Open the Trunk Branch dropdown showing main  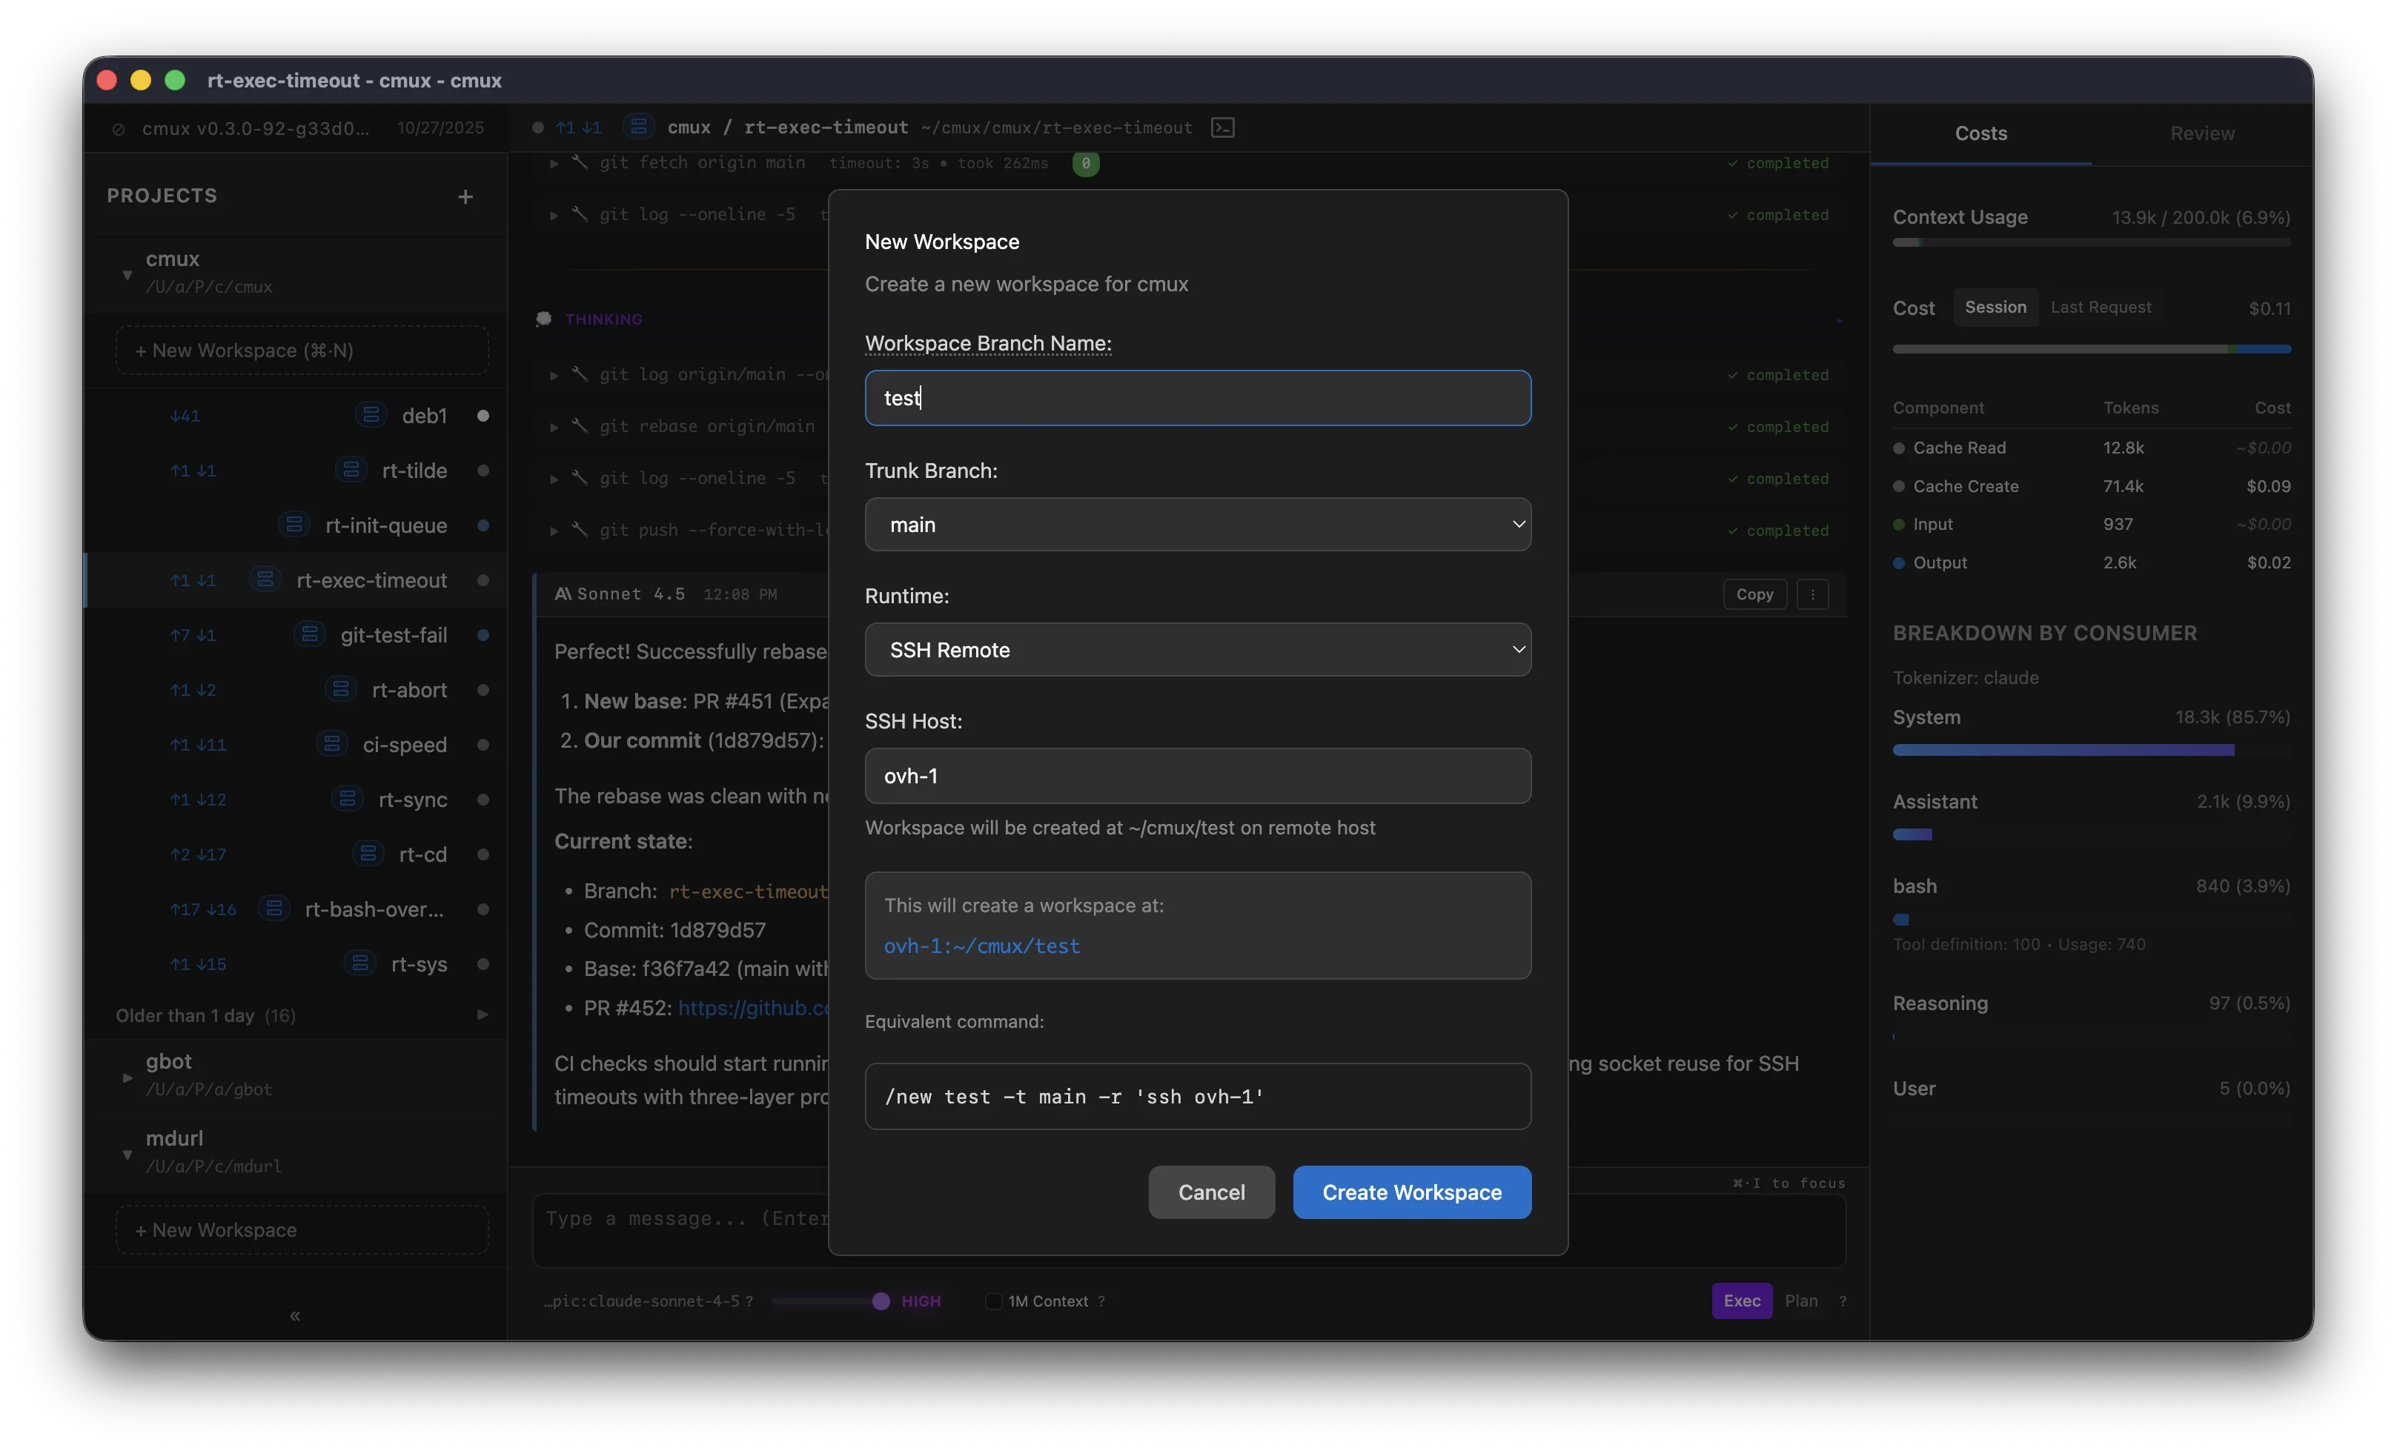pos(1198,523)
